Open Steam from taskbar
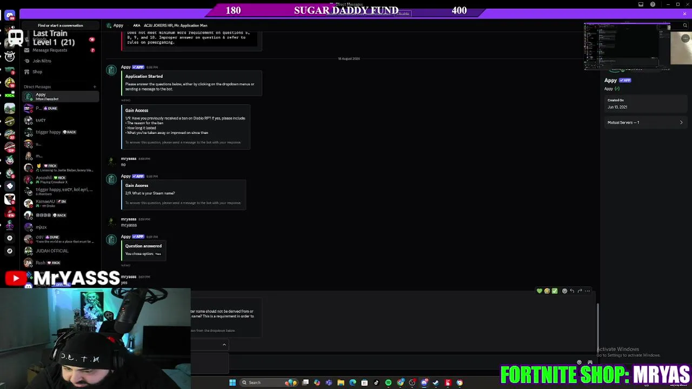 pos(436,383)
